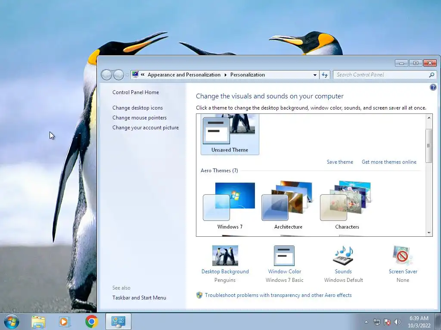Click Appearance and Personalization breadcrumb
This screenshot has width=441, height=330.
tap(184, 75)
